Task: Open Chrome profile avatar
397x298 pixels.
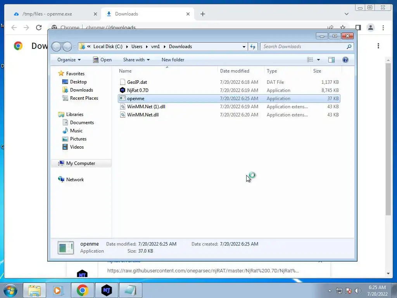Action: pos(370,28)
